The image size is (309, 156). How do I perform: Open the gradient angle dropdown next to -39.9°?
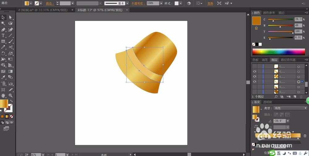pos(288,121)
